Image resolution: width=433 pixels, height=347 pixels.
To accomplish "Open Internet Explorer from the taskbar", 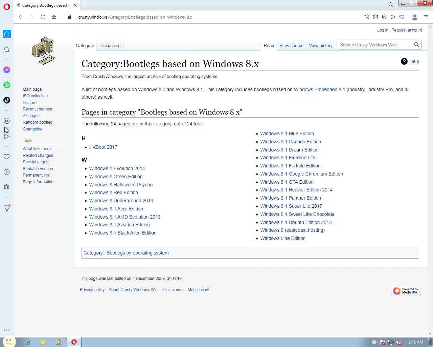I will point(27,342).
